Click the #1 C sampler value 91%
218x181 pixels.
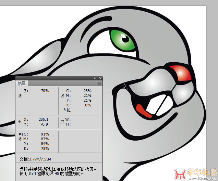coord(45,134)
